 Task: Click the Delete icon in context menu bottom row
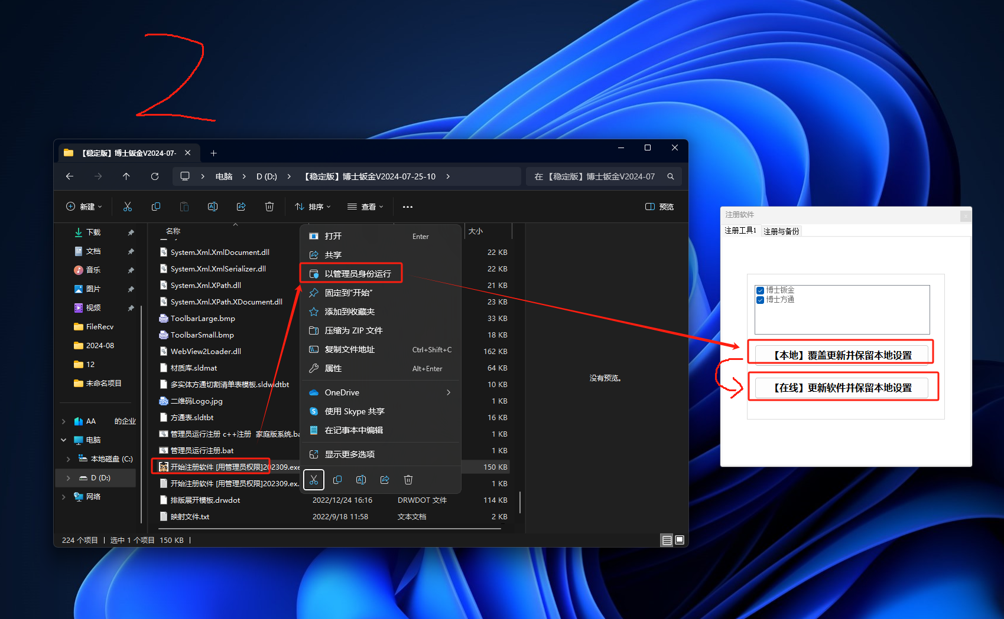click(x=408, y=480)
